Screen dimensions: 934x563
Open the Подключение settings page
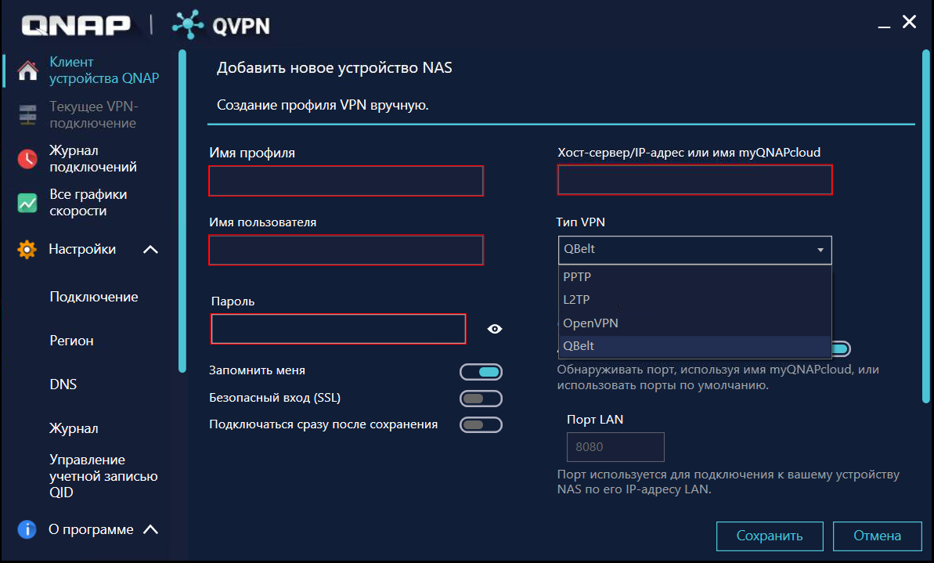click(x=93, y=297)
